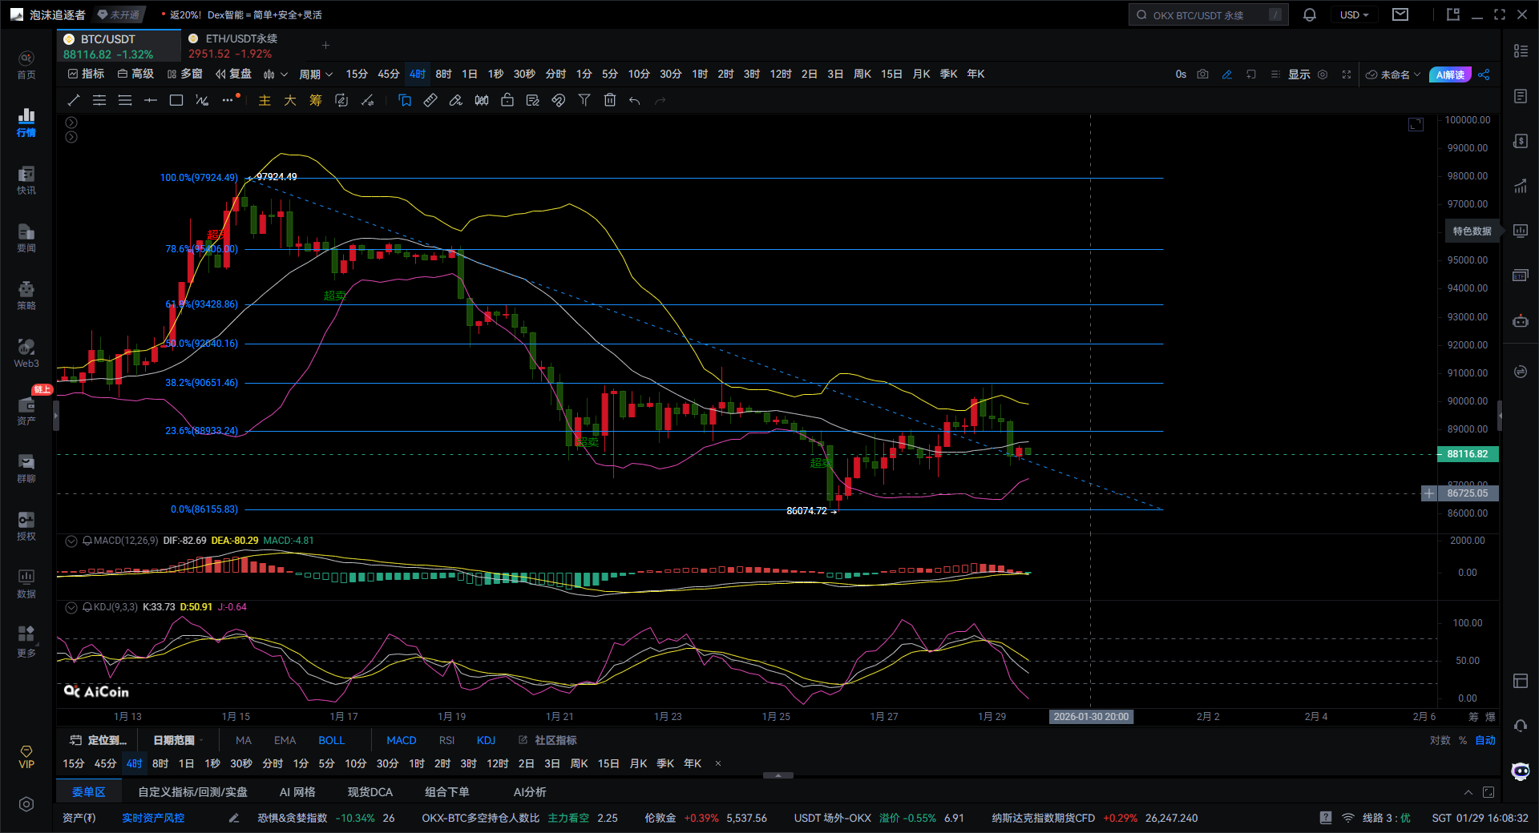
Task: Click the undo arrow in drawing toolbar
Action: (x=635, y=100)
